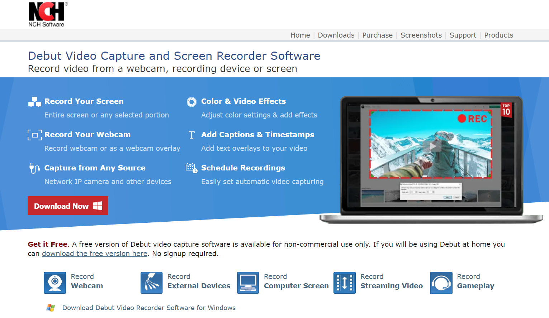549x318 pixels.
Task: Go to the Purchase page
Action: click(377, 35)
